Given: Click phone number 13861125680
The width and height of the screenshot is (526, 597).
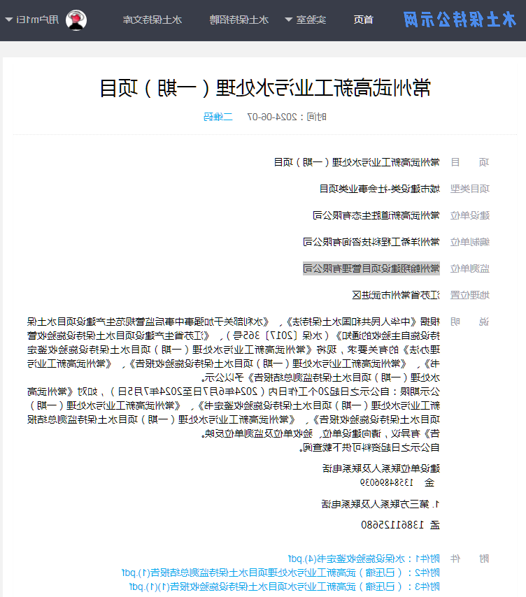Looking at the screenshot, I should pyautogui.click(x=392, y=525).
